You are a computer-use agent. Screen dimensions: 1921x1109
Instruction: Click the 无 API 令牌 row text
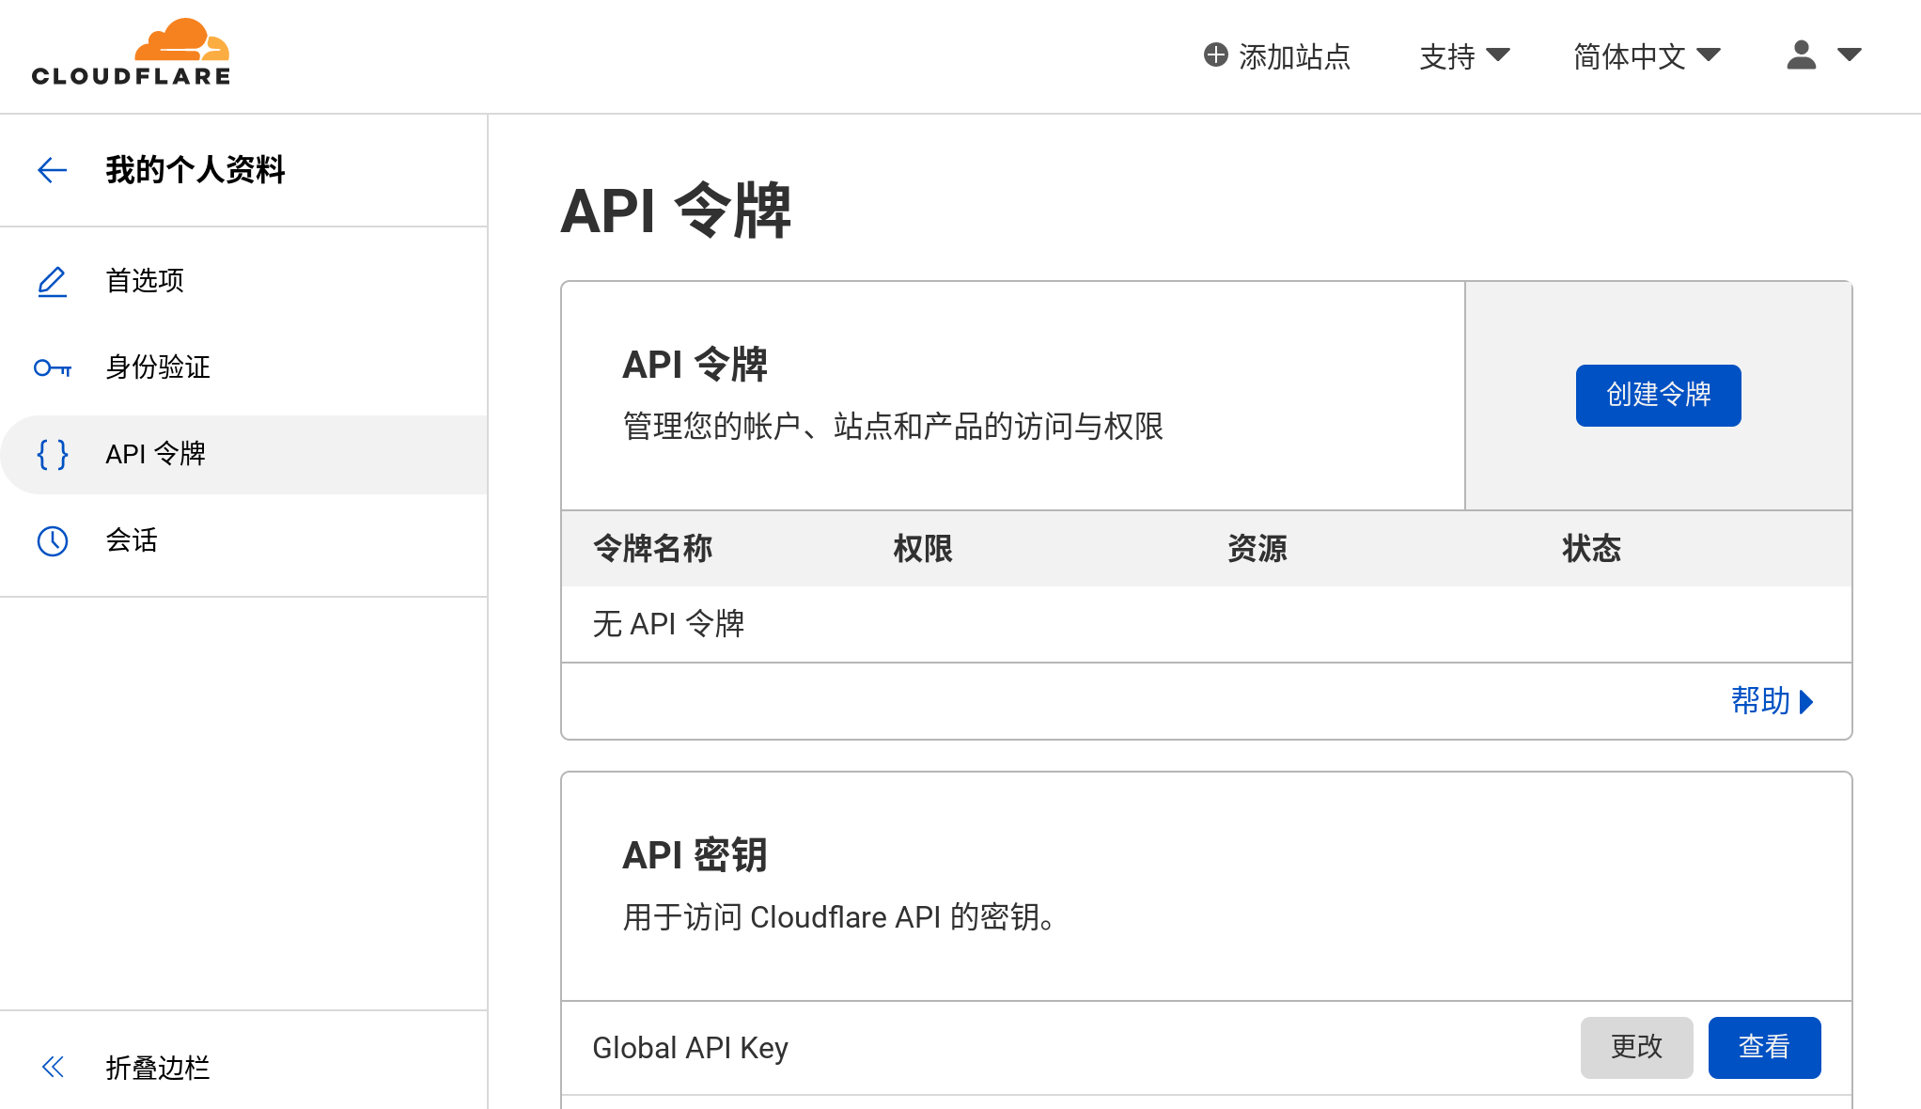point(668,624)
